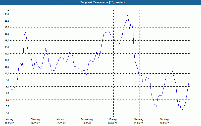The width and height of the screenshot is (201, 126).
Task: Click the '°C' unit label
Action: click(x=8, y=11)
